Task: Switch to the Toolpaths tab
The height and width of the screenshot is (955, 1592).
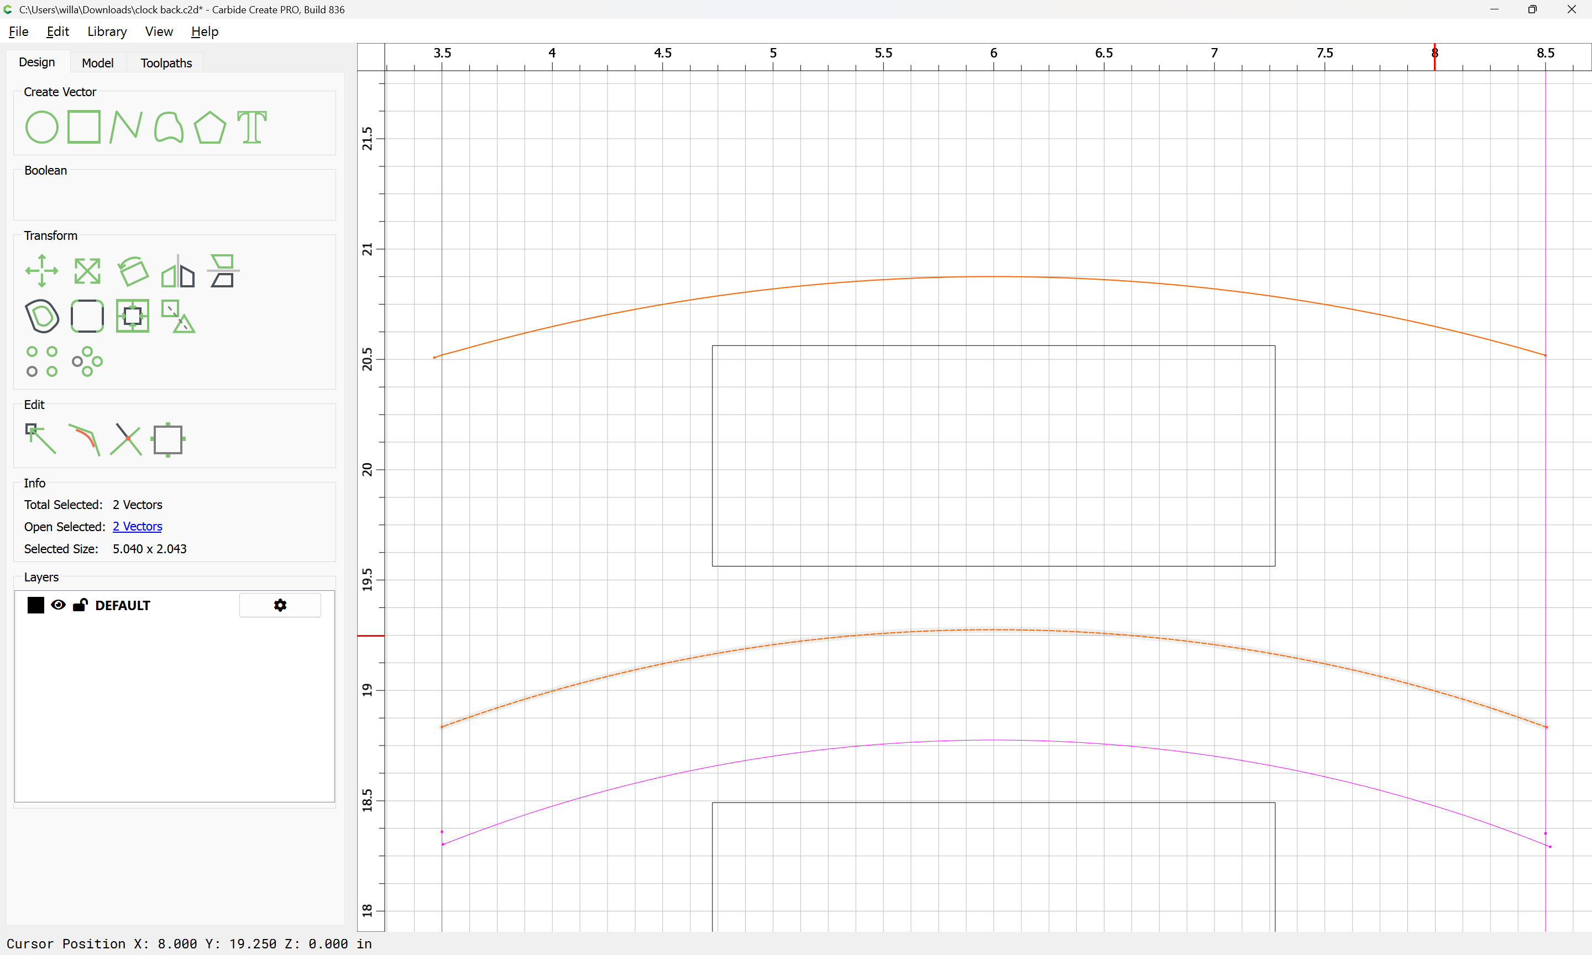Action: [x=166, y=63]
